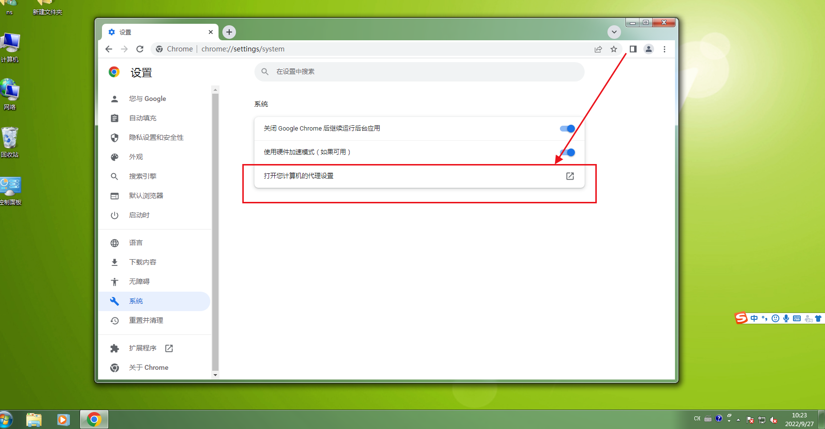
Task: Click Sogou emoji face icon
Action: [x=775, y=318]
